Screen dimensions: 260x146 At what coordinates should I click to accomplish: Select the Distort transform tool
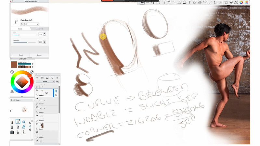coord(179,2)
